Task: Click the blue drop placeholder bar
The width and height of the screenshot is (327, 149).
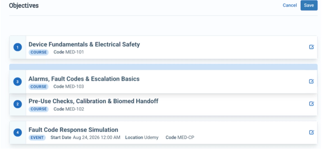Action: 163,67
